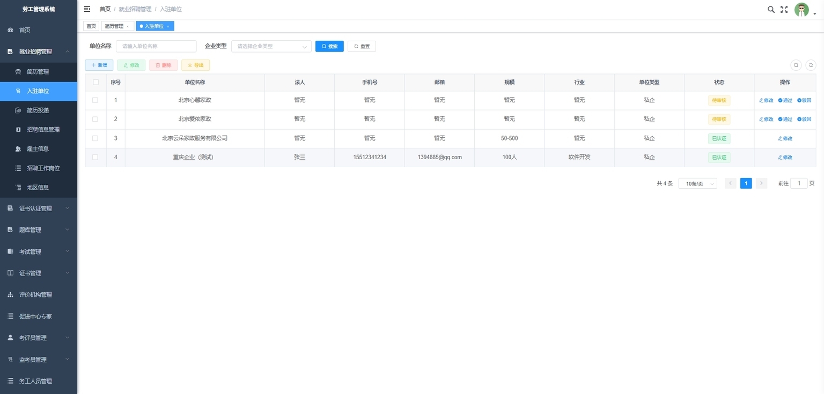The image size is (824, 394).
Task: Tick the checkbox for row 1
Action: point(95,100)
